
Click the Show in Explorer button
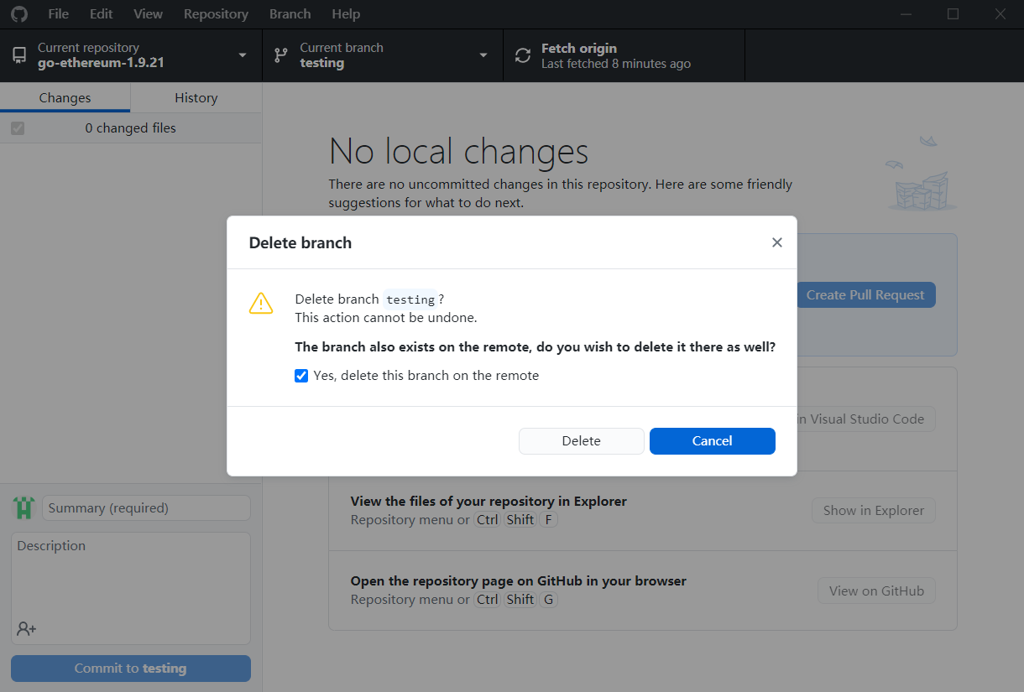point(874,510)
